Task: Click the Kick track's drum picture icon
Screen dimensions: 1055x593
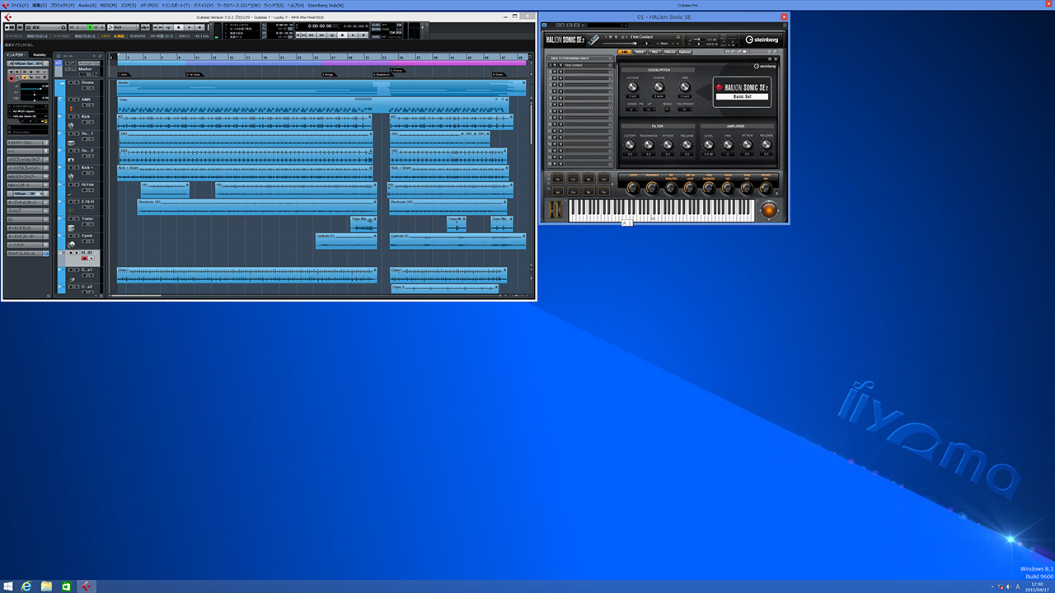Action: 71,126
